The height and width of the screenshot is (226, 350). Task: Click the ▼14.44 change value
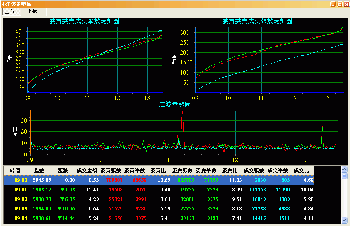(66, 218)
